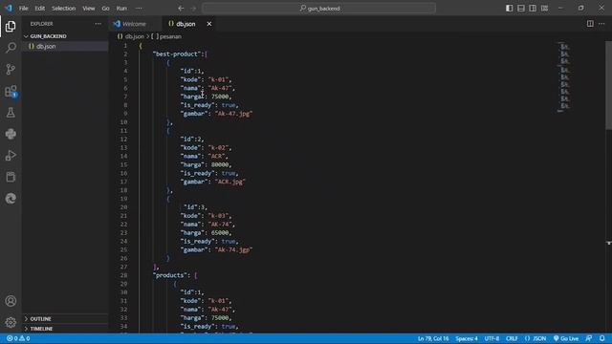Open Customize Layout icon
This screenshot has width=612, height=344.
click(x=544, y=9)
